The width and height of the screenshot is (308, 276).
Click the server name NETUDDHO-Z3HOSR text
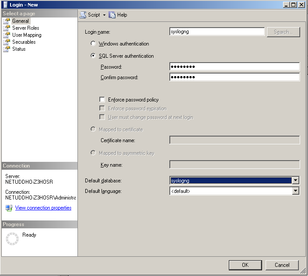pos(29,182)
